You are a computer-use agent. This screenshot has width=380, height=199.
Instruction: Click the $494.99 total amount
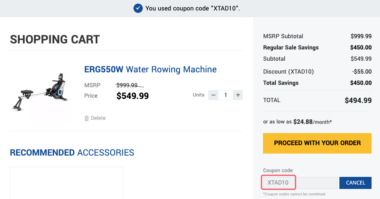click(358, 101)
